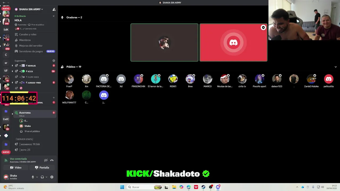Click audience member FranP avatar
Image resolution: width=340 pixels, height=191 pixels.
click(x=69, y=79)
